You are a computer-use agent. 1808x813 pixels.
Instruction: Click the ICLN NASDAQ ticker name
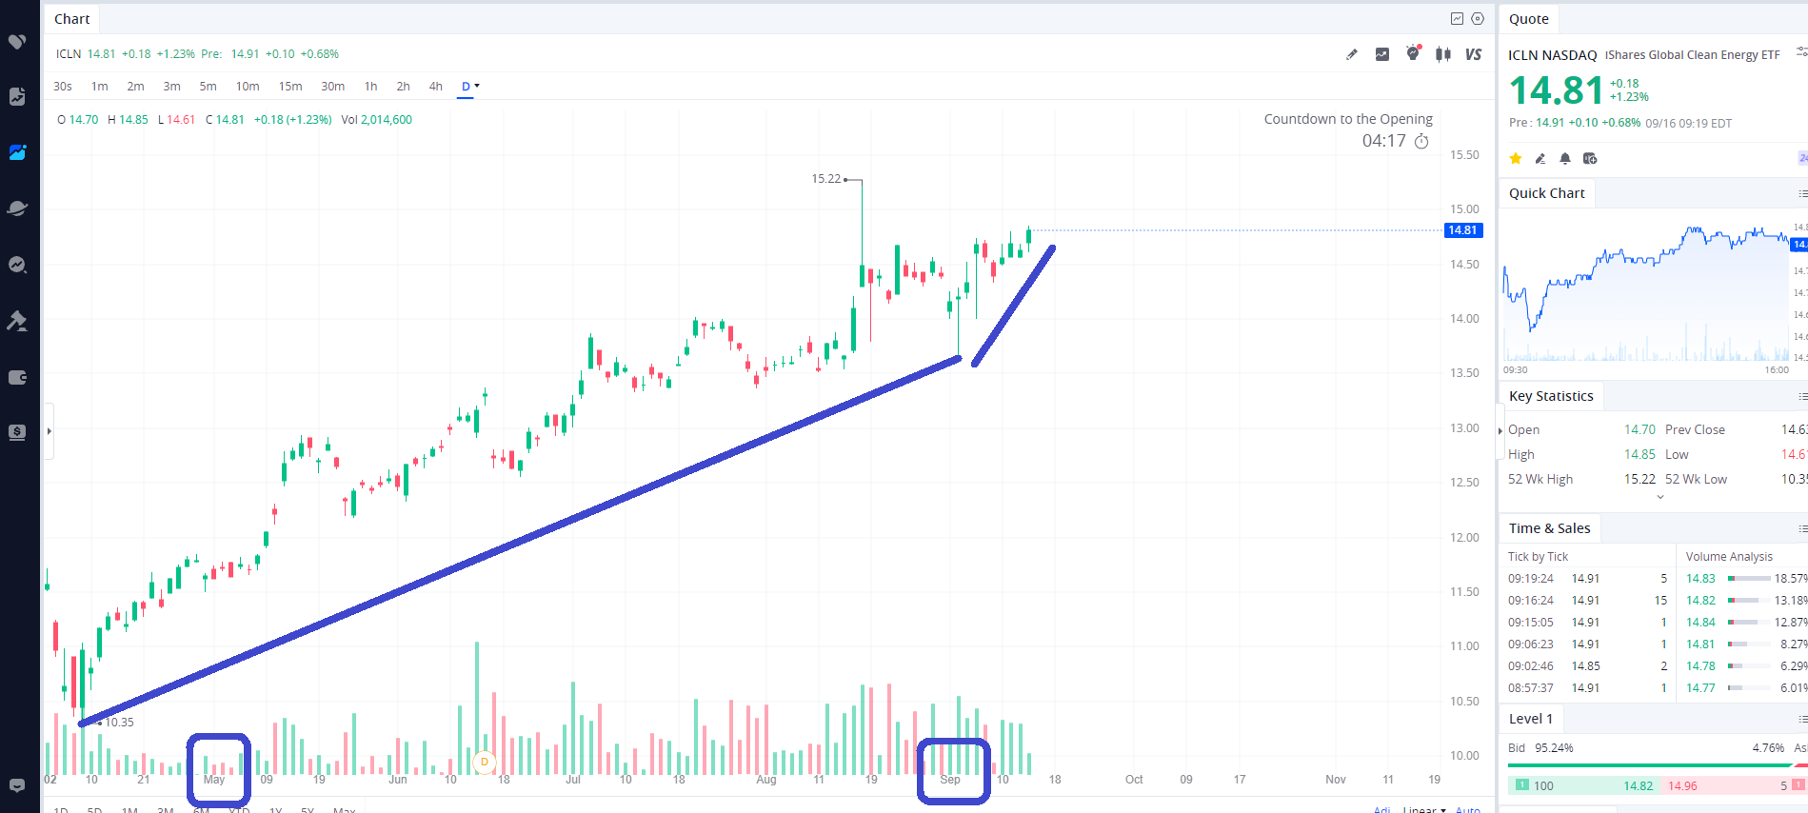click(1553, 55)
